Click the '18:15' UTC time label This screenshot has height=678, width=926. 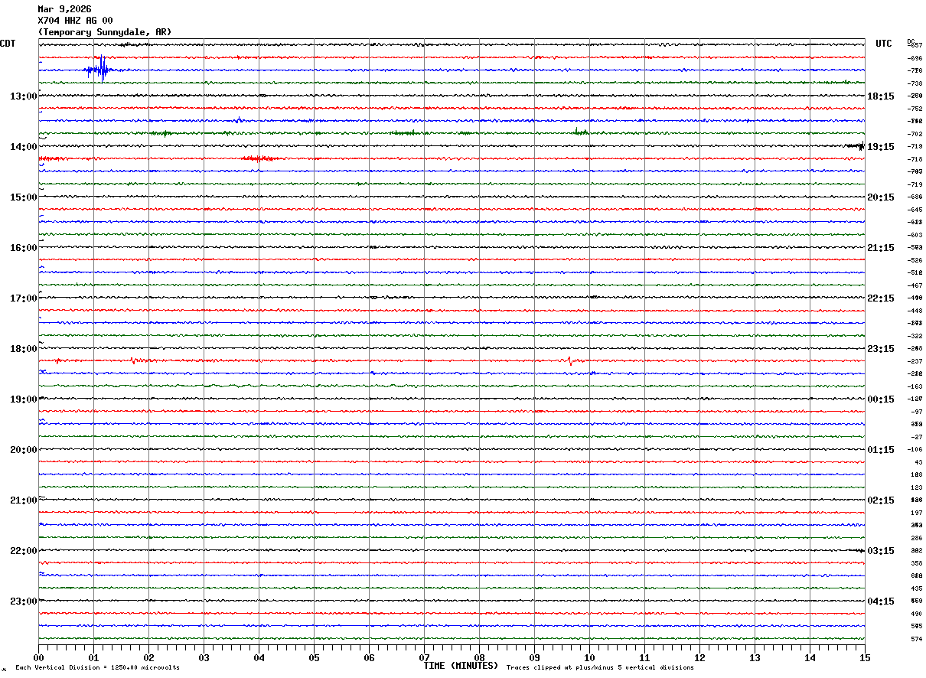pos(881,96)
